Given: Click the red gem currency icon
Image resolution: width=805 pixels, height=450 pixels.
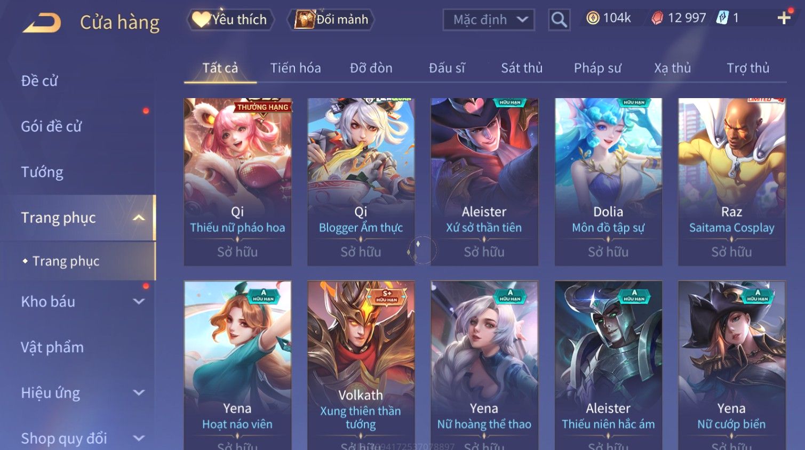Looking at the screenshot, I should [657, 18].
